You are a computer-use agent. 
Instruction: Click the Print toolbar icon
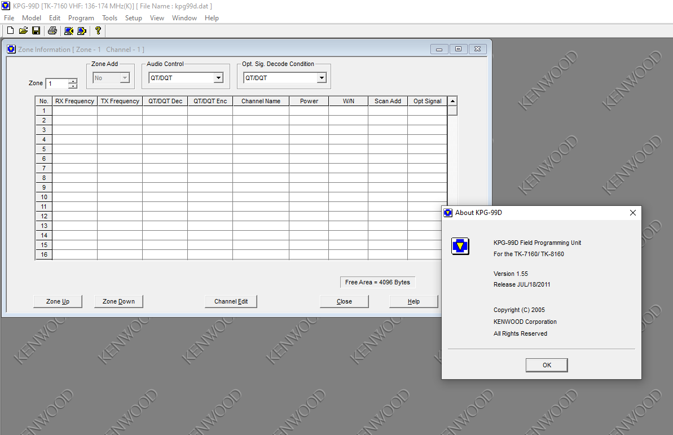(52, 30)
